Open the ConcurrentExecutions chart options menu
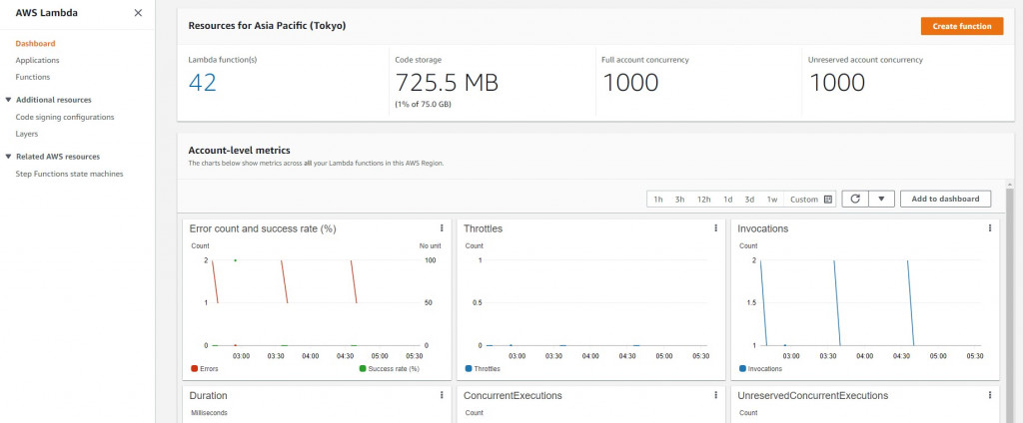Screen dimensions: 1023x423 716,395
